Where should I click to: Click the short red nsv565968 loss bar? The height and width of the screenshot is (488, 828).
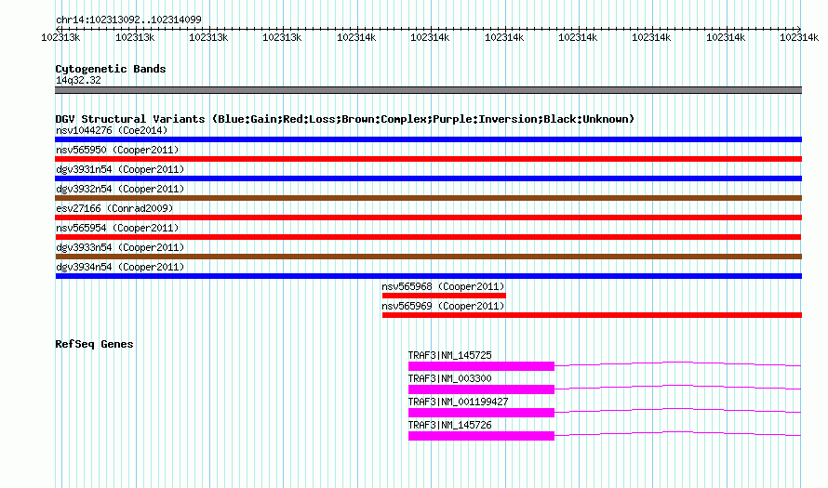444,296
